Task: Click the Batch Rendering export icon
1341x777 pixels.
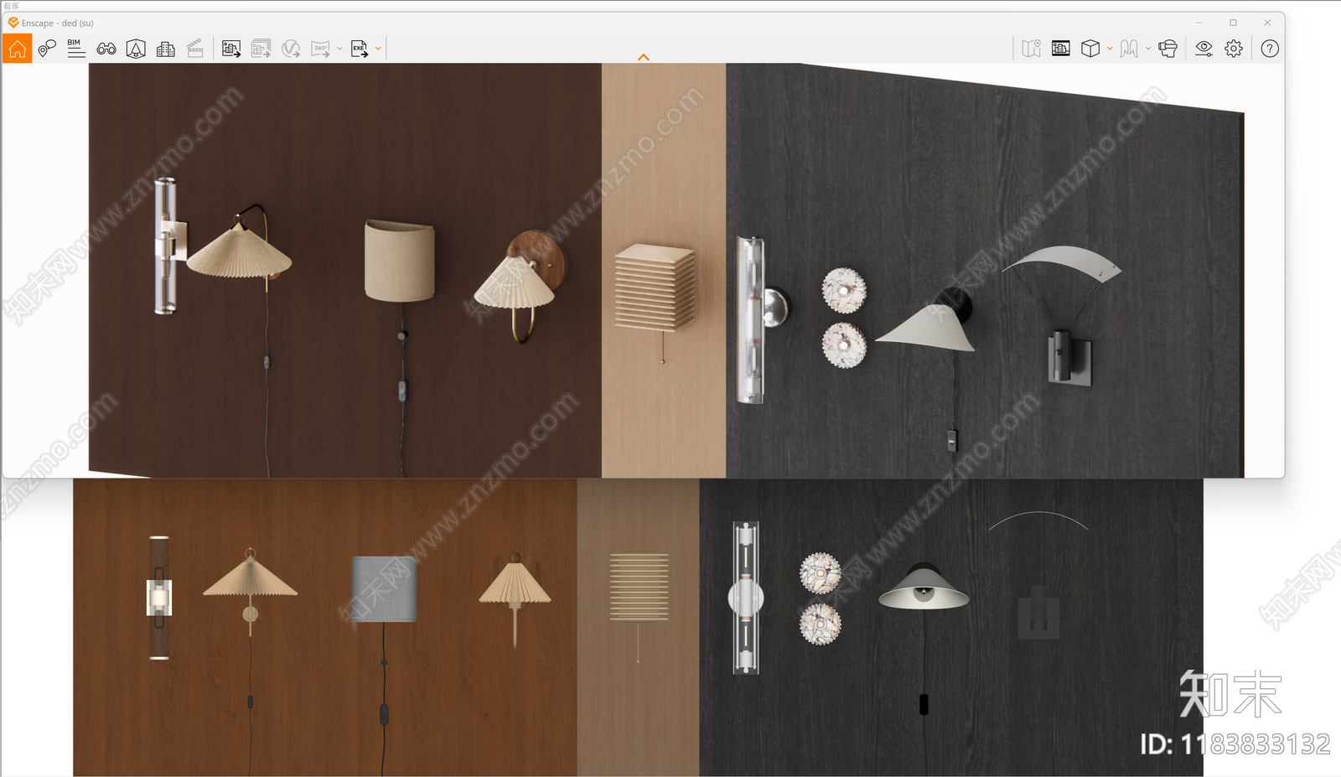Action: tap(261, 49)
